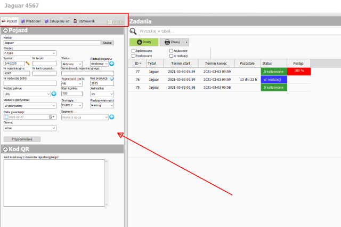
Task: Click the magnifier search icon in Zadania
Action: click(x=133, y=32)
